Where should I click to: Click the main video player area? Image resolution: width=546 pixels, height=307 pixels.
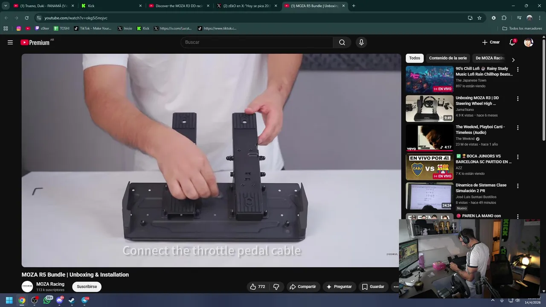(x=211, y=160)
